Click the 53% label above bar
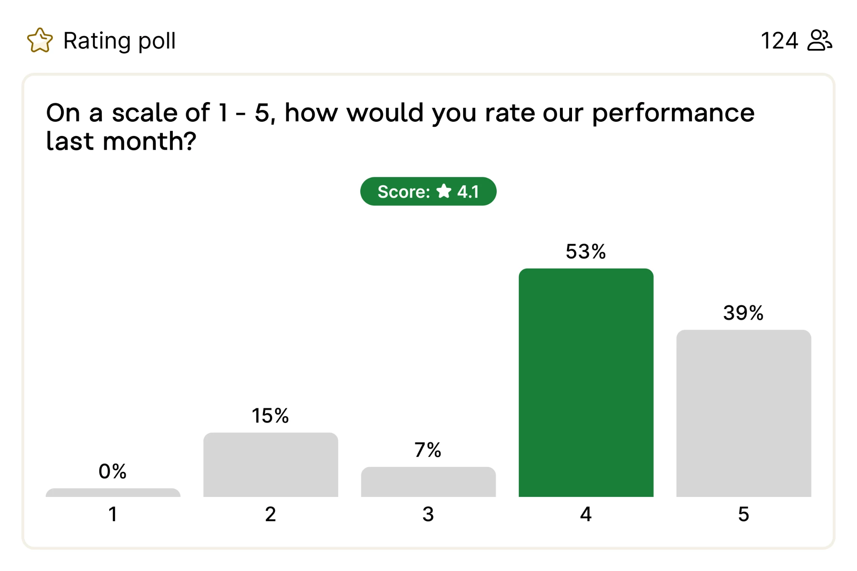The image size is (857, 571). [x=586, y=251]
